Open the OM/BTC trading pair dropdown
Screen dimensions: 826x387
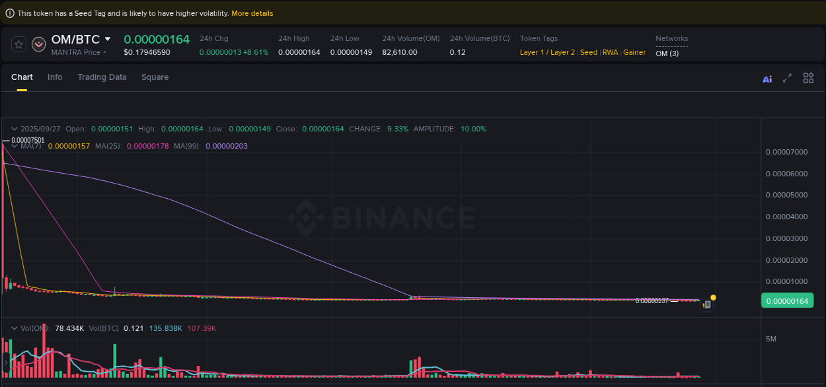[108, 39]
